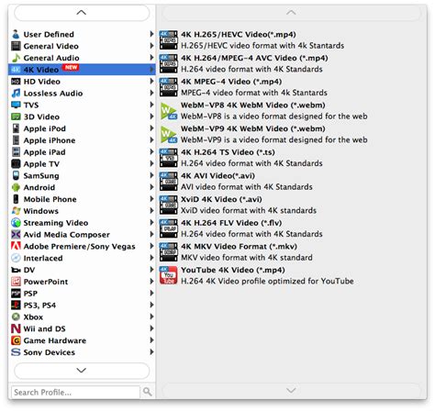Click the Windows flag icon
Image resolution: width=435 pixels, height=411 pixels.
coord(16,211)
